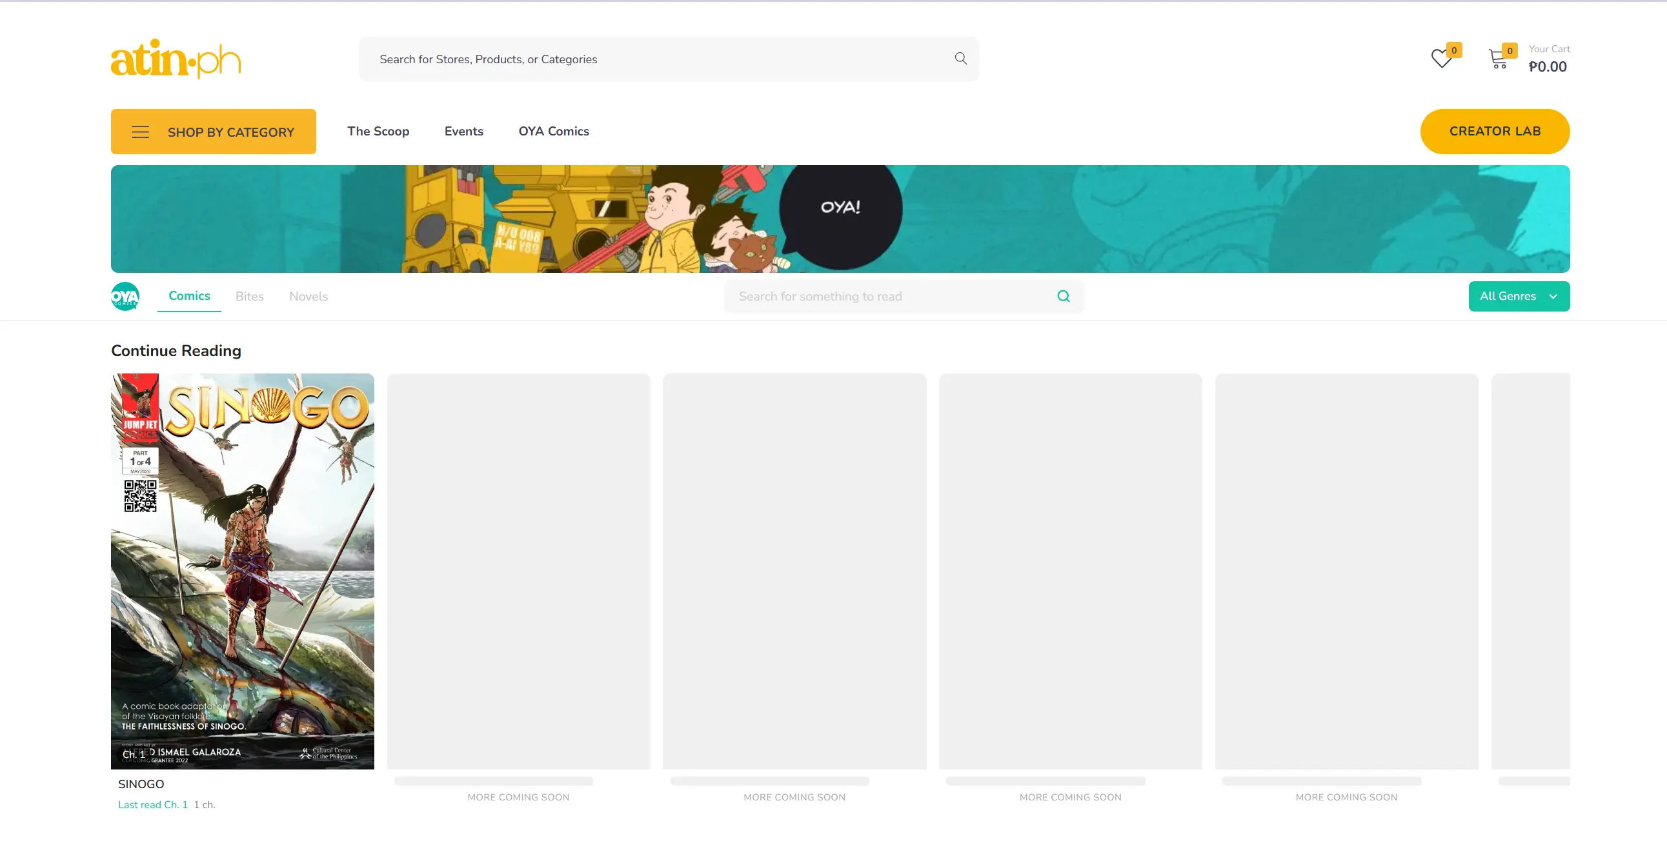Click the hamburger menu icon

pos(141,132)
